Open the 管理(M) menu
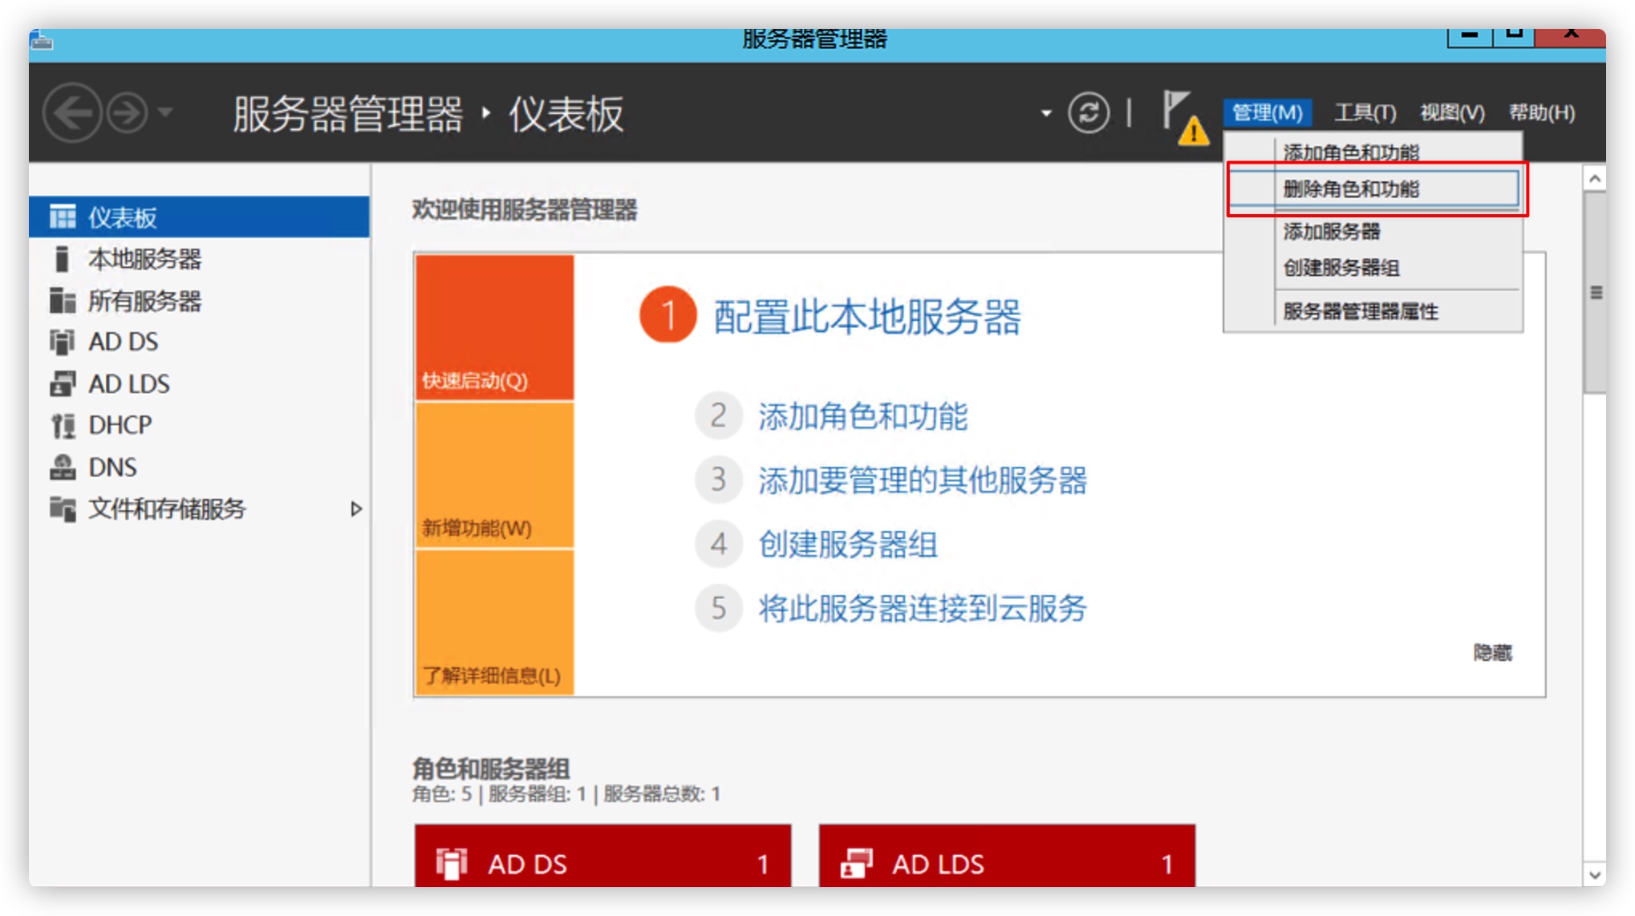The width and height of the screenshot is (1635, 916). 1268,112
